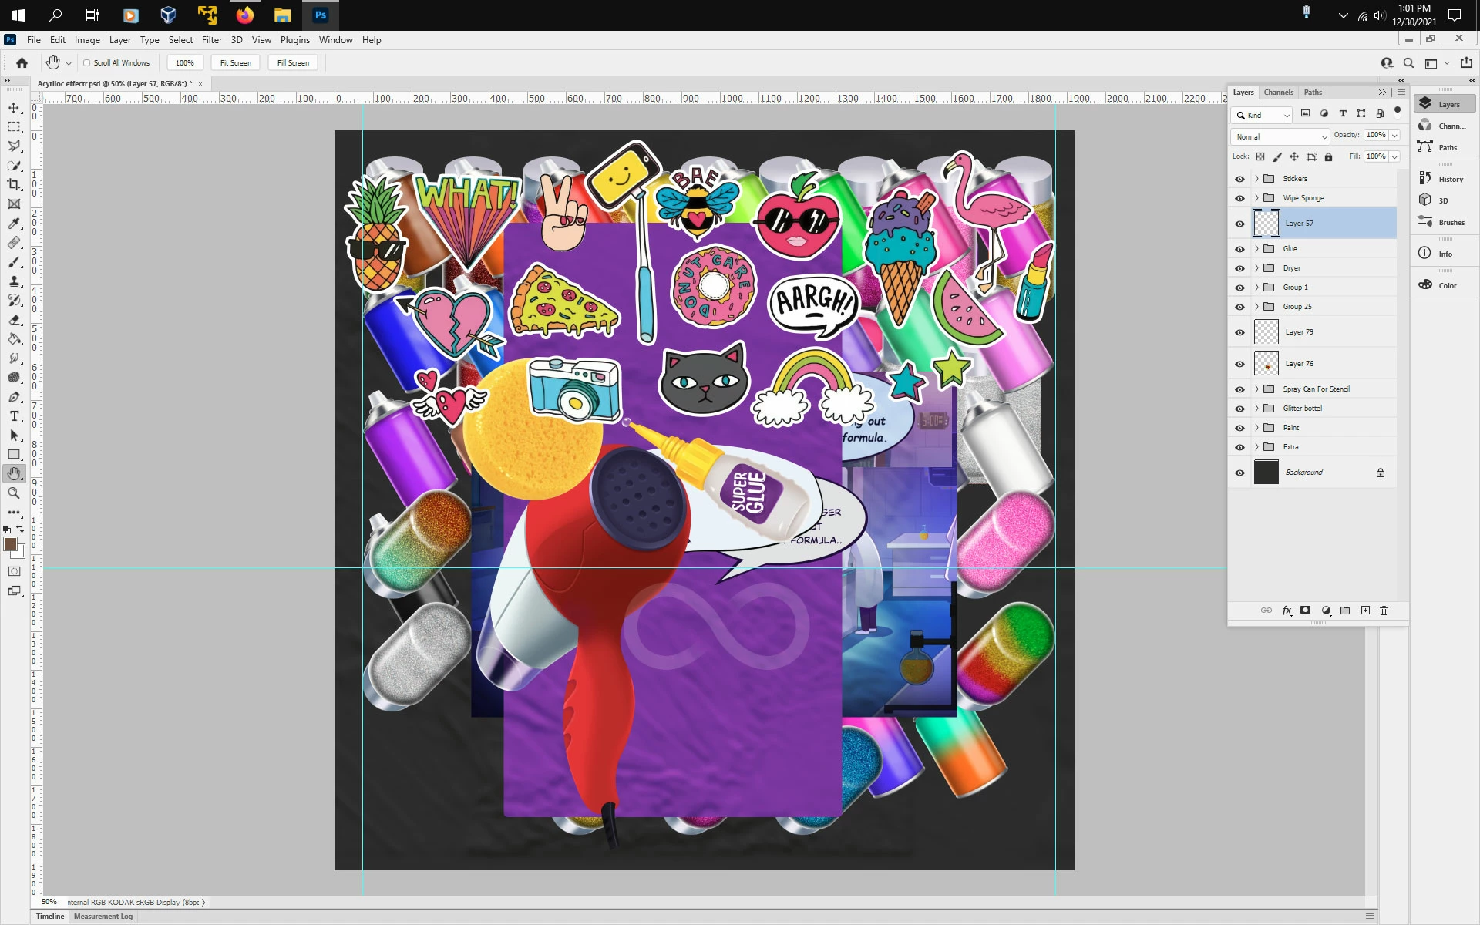The image size is (1480, 925).
Task: Select the Move tool
Action: (x=14, y=108)
